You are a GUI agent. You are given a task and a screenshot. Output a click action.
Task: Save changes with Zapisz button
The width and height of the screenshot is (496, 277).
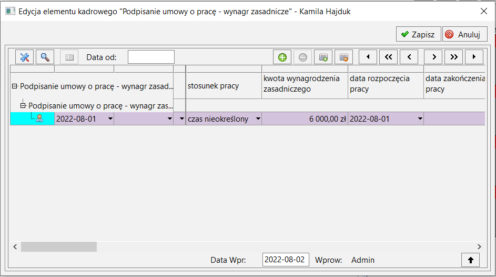(x=419, y=34)
